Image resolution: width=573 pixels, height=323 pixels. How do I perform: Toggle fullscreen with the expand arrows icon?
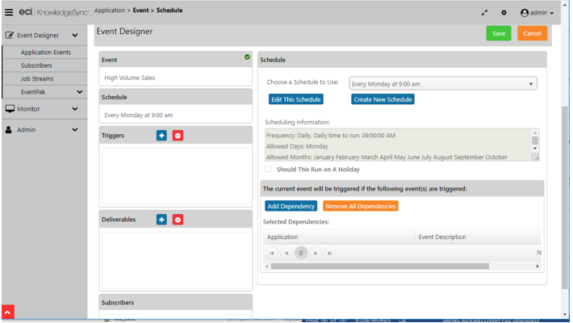(x=484, y=13)
